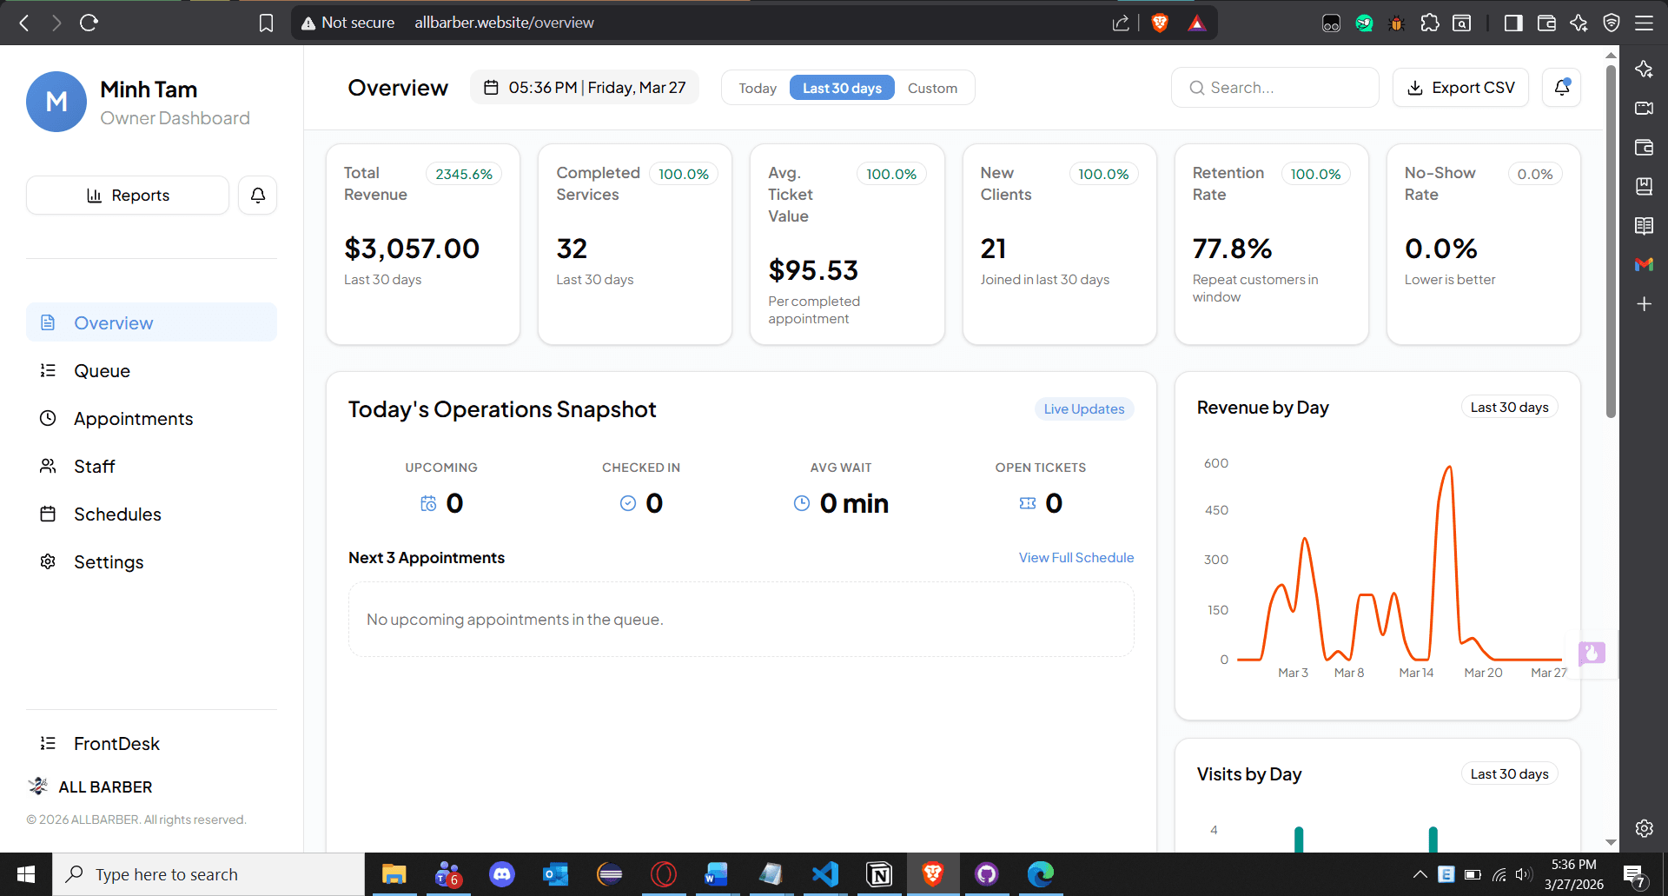Toggle the browser sidebar panel
This screenshot has width=1668, height=896.
1513,23
